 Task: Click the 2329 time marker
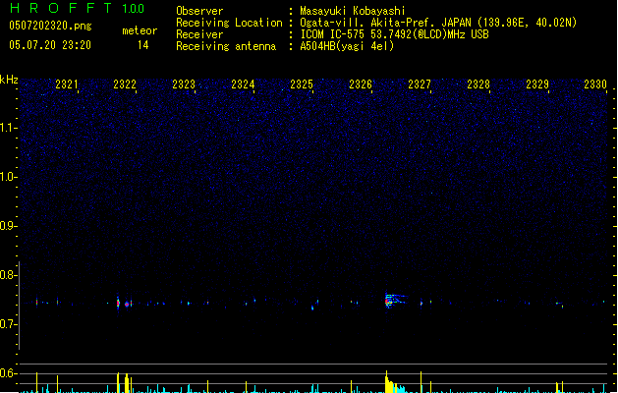537,84
